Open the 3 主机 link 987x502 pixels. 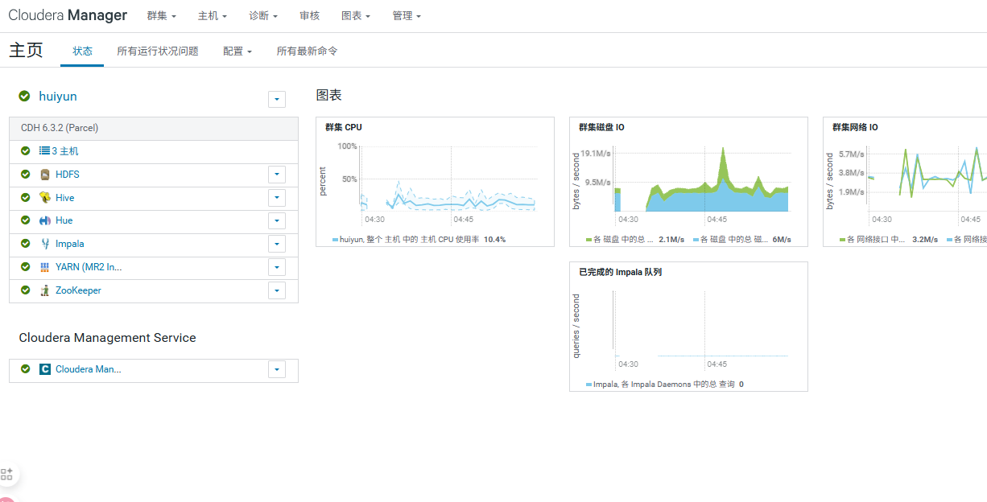65,151
